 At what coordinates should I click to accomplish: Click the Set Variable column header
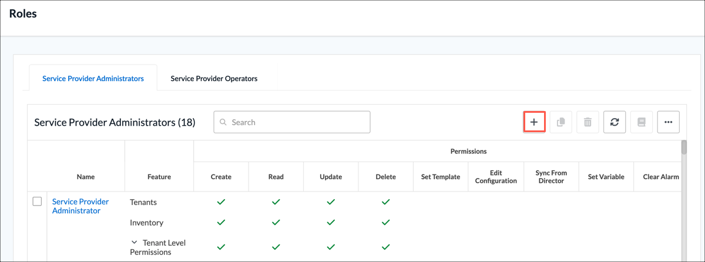pyautogui.click(x=606, y=177)
